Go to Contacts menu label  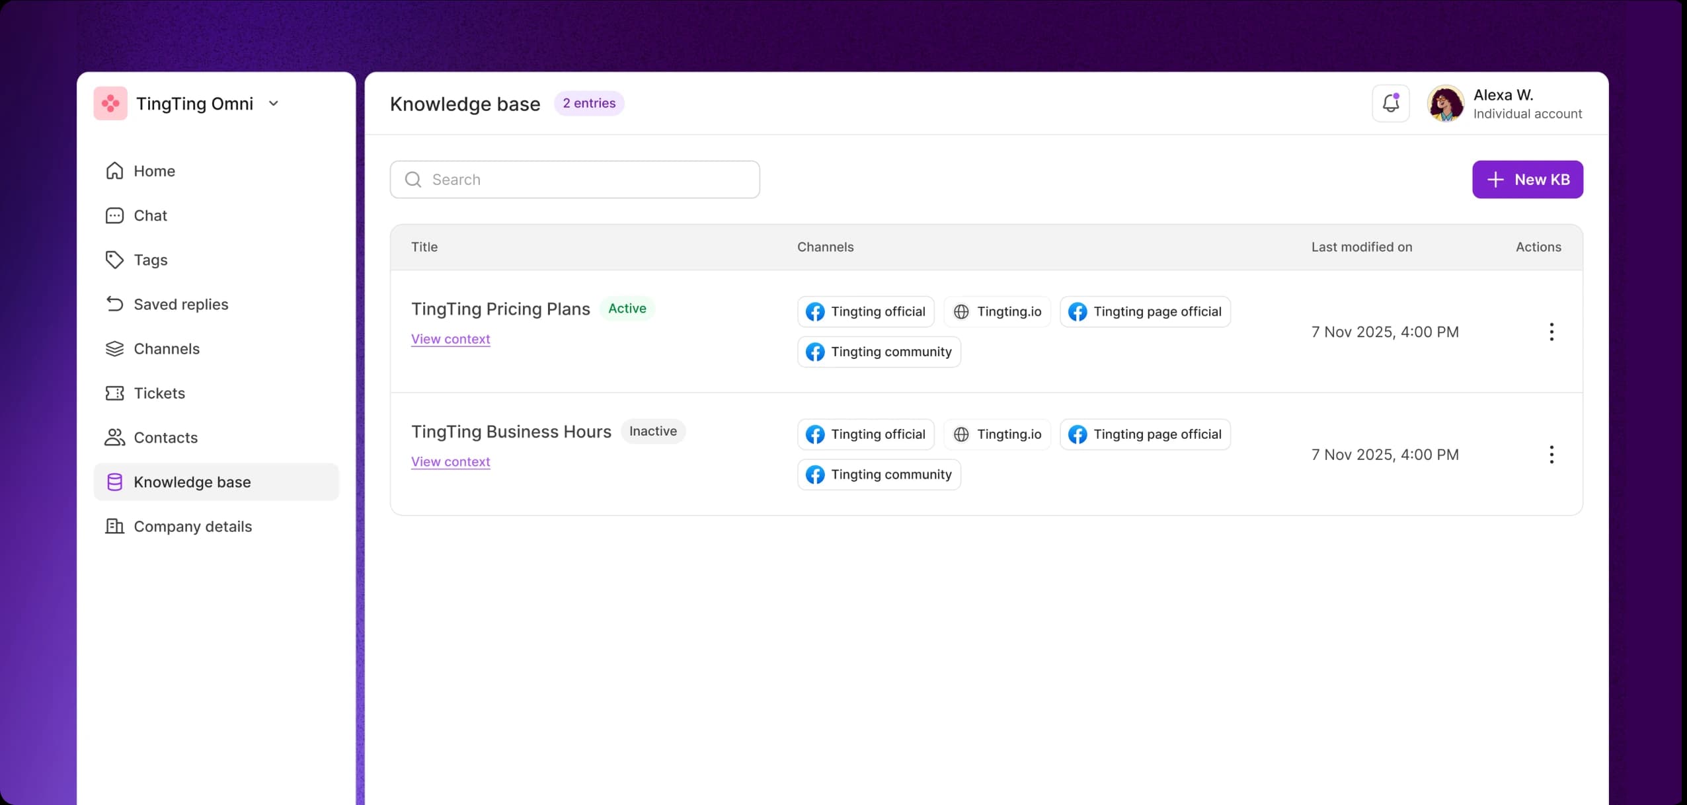point(166,438)
